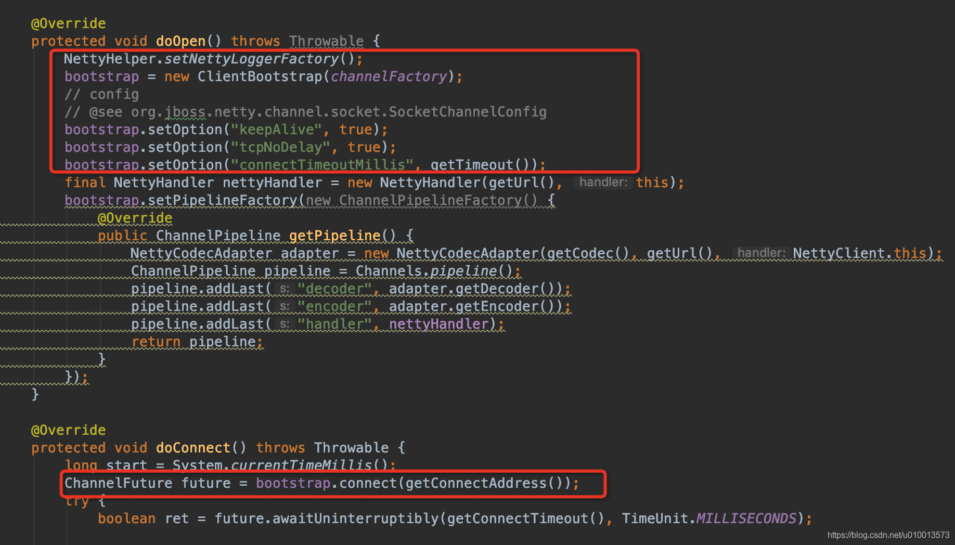Select the ClientBootstrap constructor name

[260, 76]
